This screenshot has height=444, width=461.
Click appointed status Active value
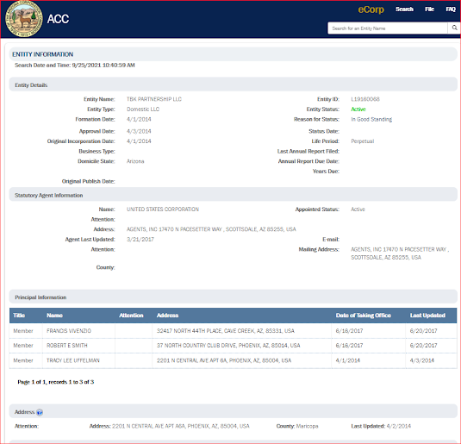point(358,209)
